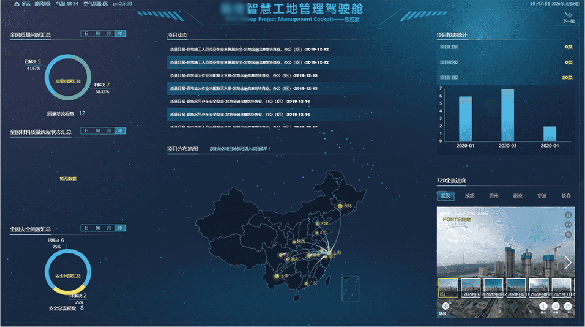Click the 2020-01 bar in report chart

point(465,119)
